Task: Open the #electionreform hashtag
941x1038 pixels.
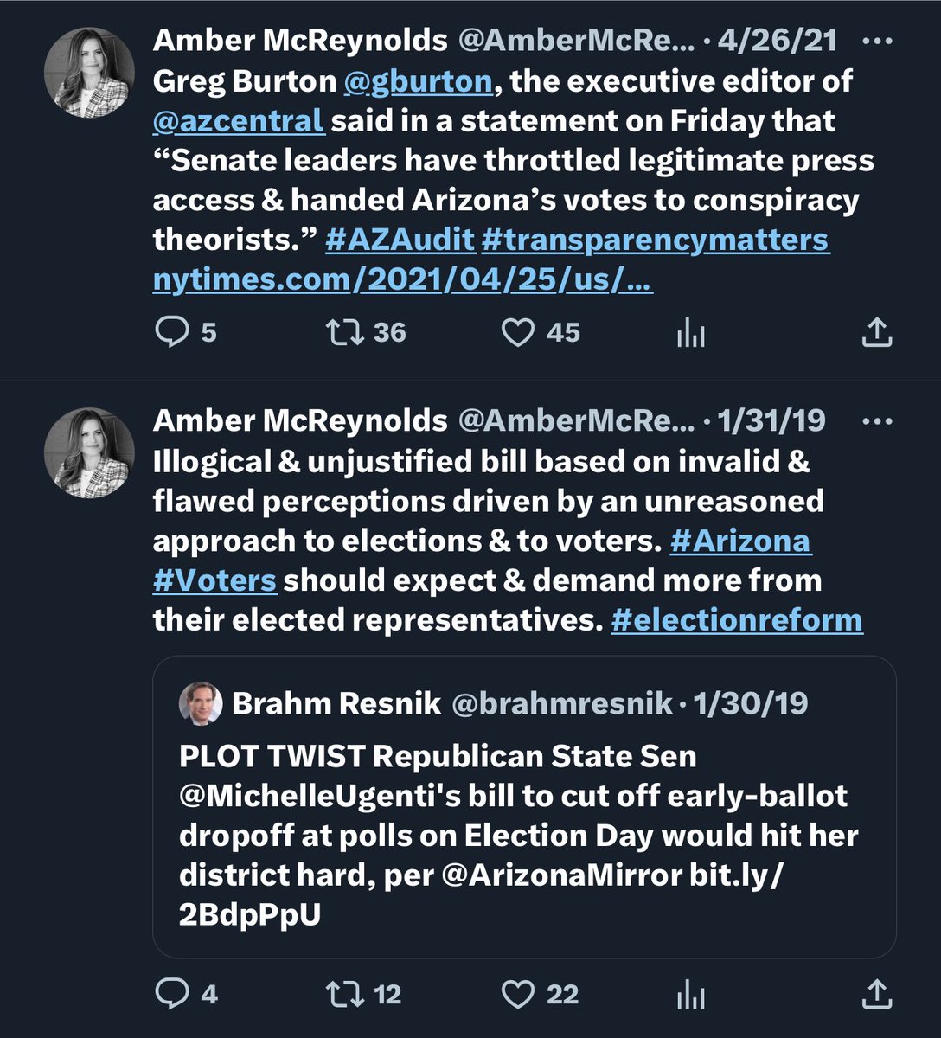Action: coord(736,620)
